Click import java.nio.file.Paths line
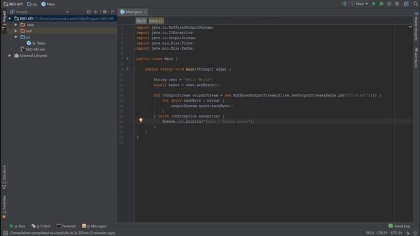This screenshot has width=420, height=236. pos(165,49)
